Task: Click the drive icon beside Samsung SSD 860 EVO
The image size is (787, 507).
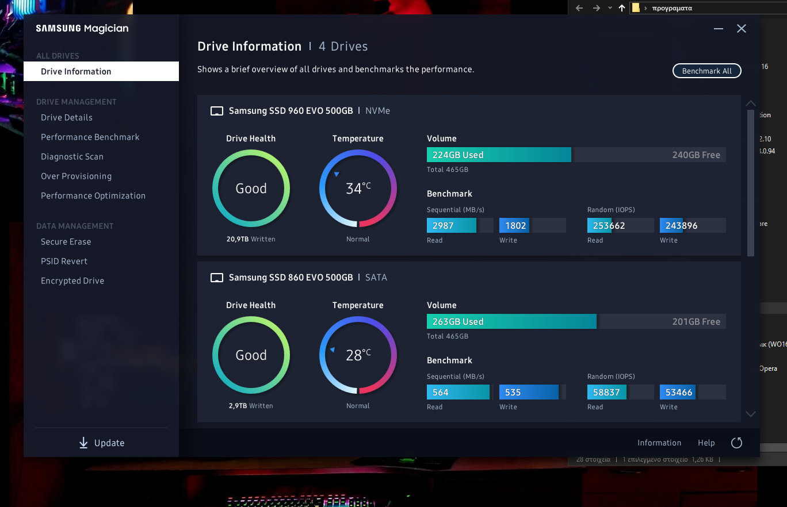Action: pos(216,278)
